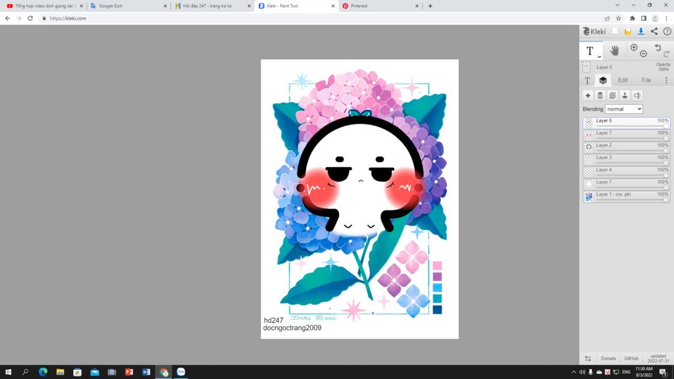
Task: Switch to the YouTube video browser tab
Action: click(44, 6)
